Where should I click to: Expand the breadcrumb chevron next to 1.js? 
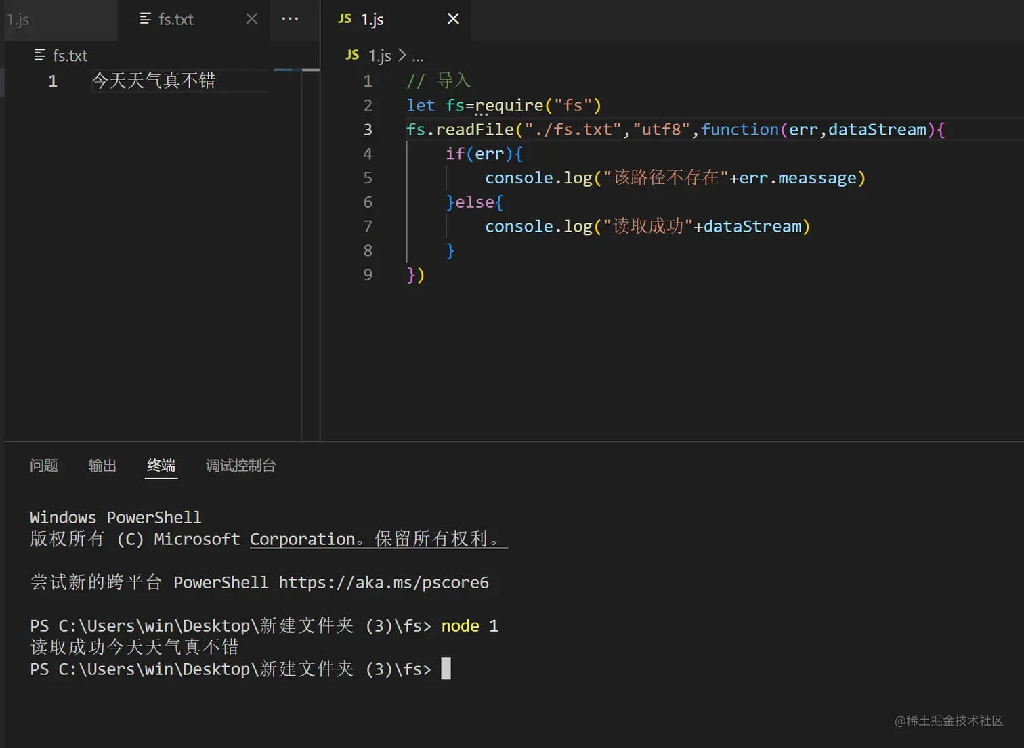click(x=402, y=56)
